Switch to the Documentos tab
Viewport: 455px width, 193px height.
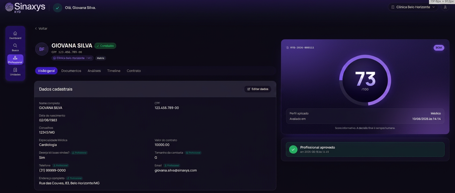[71, 71]
